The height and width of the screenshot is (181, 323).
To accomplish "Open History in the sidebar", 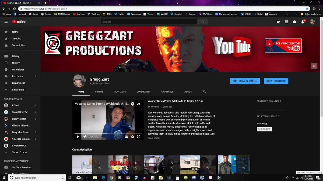I will coord(16,63).
